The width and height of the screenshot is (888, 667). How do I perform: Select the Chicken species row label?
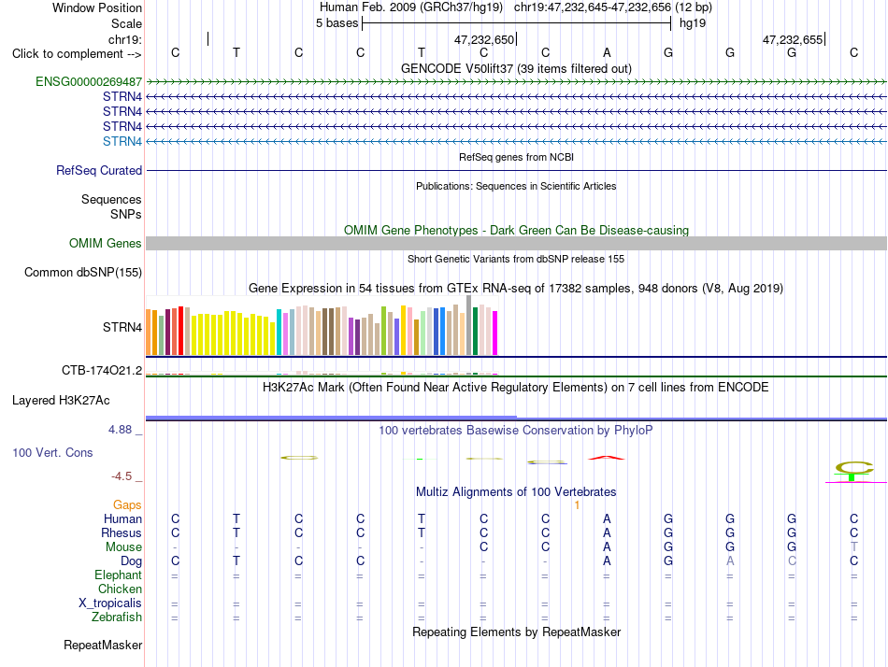coord(120,589)
